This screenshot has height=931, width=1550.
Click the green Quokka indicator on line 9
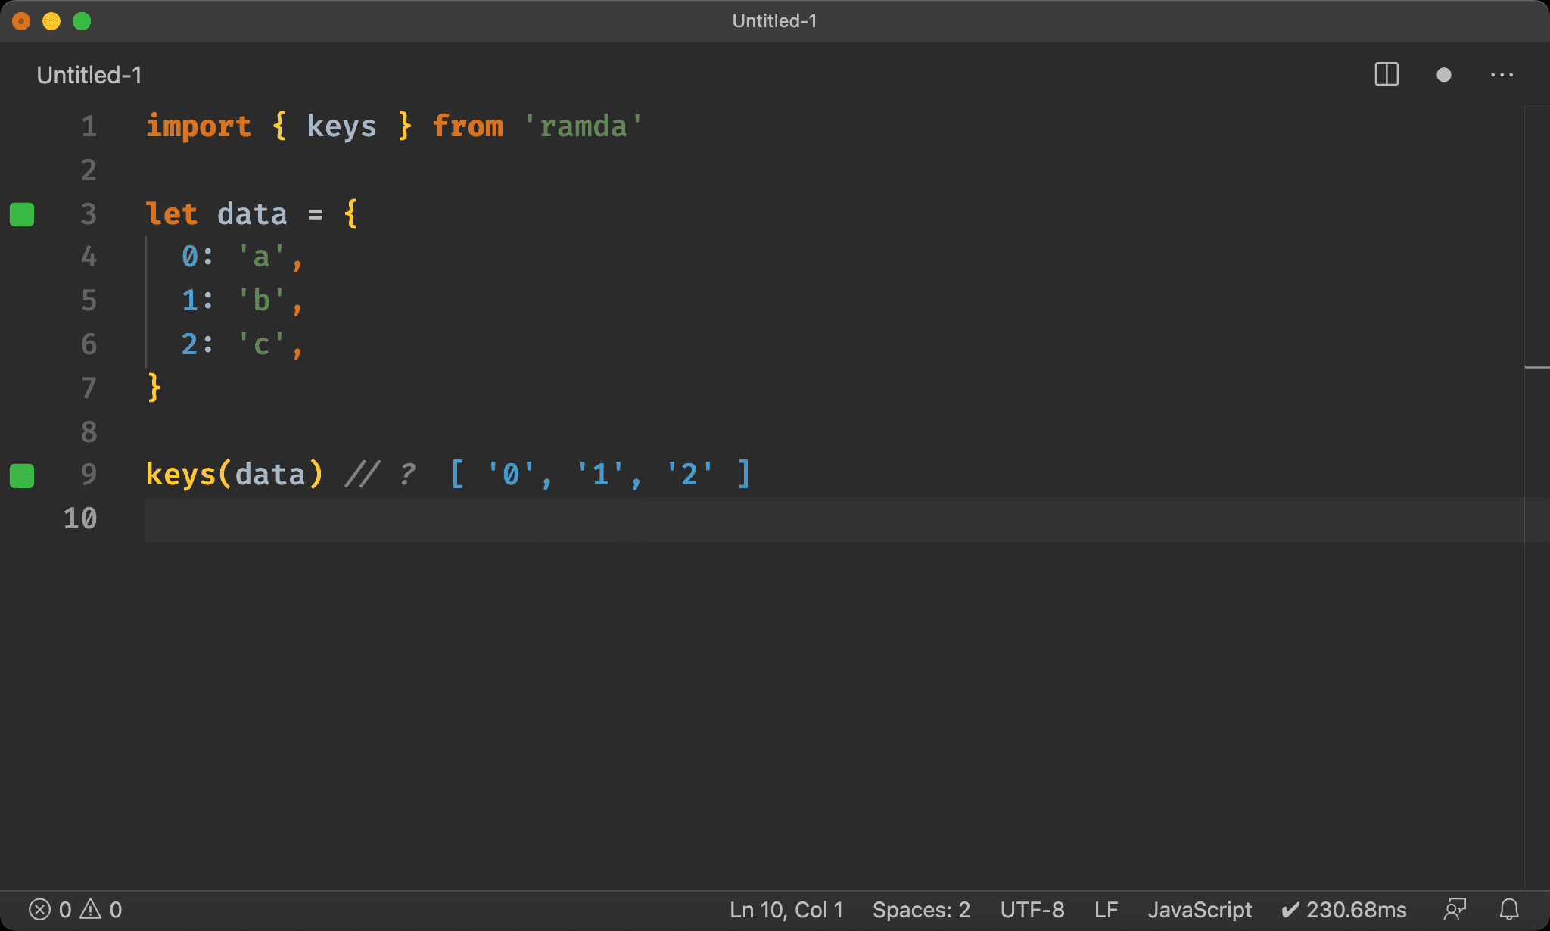[22, 475]
